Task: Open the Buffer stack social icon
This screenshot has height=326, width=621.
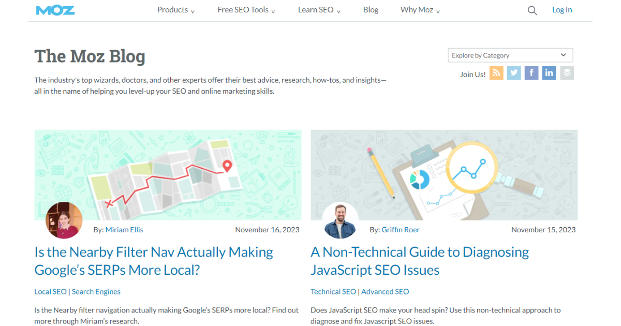Action: [567, 73]
